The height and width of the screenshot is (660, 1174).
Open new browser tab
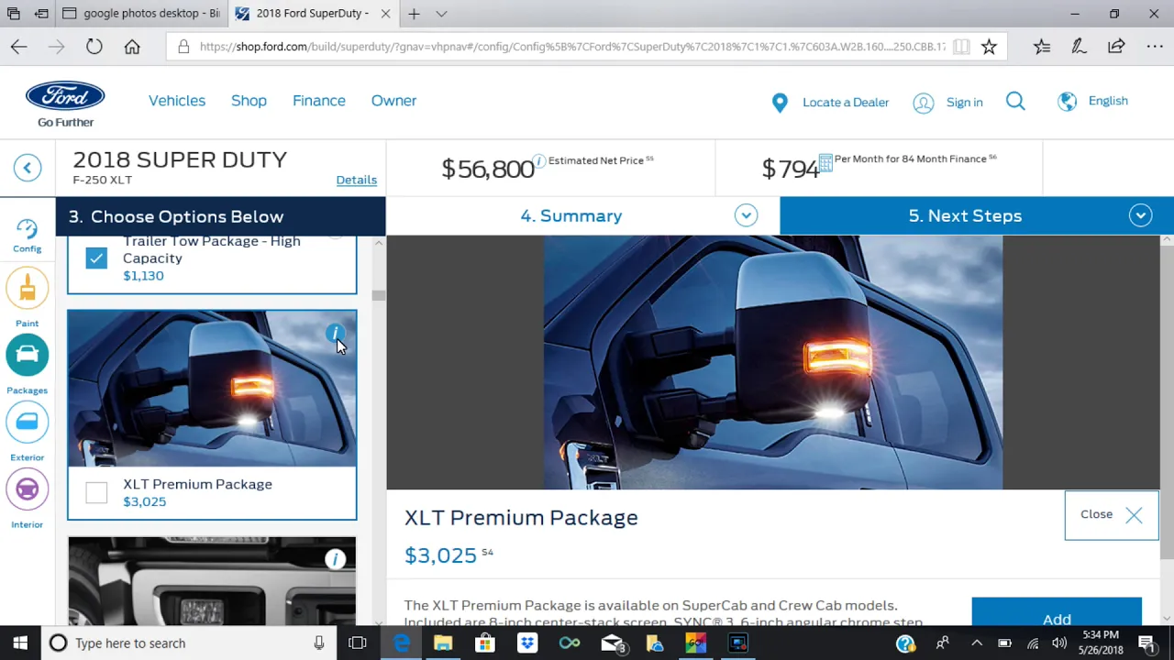(415, 14)
